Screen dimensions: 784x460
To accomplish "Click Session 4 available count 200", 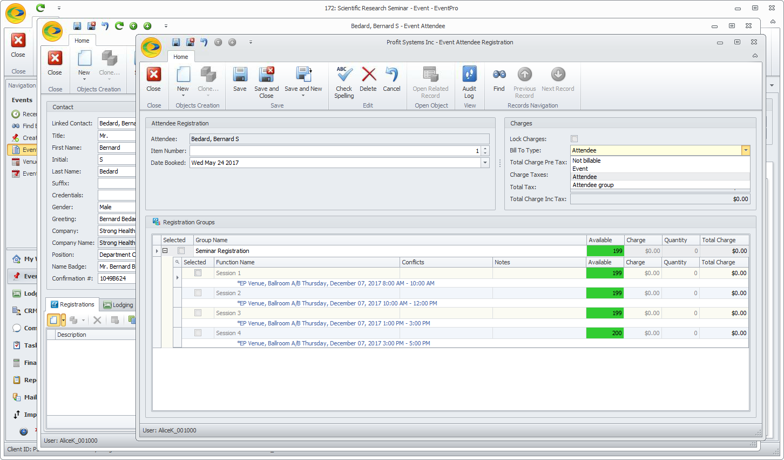I will point(605,333).
